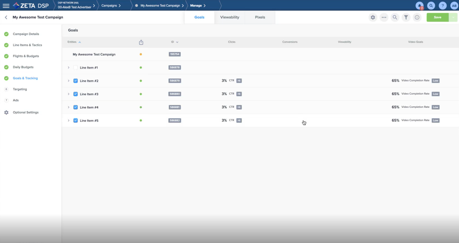Image resolution: width=459 pixels, height=243 pixels.
Task: Check the Line Item #1 checkbox
Action: coord(75,68)
